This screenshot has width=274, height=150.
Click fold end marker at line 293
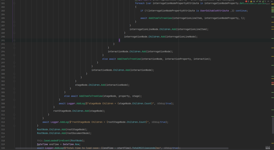pyautogui.click(x=14, y=48)
